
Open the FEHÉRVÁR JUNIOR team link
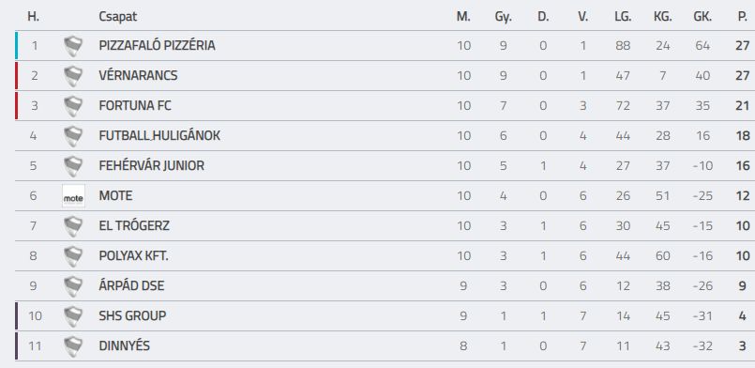pyautogui.click(x=152, y=166)
